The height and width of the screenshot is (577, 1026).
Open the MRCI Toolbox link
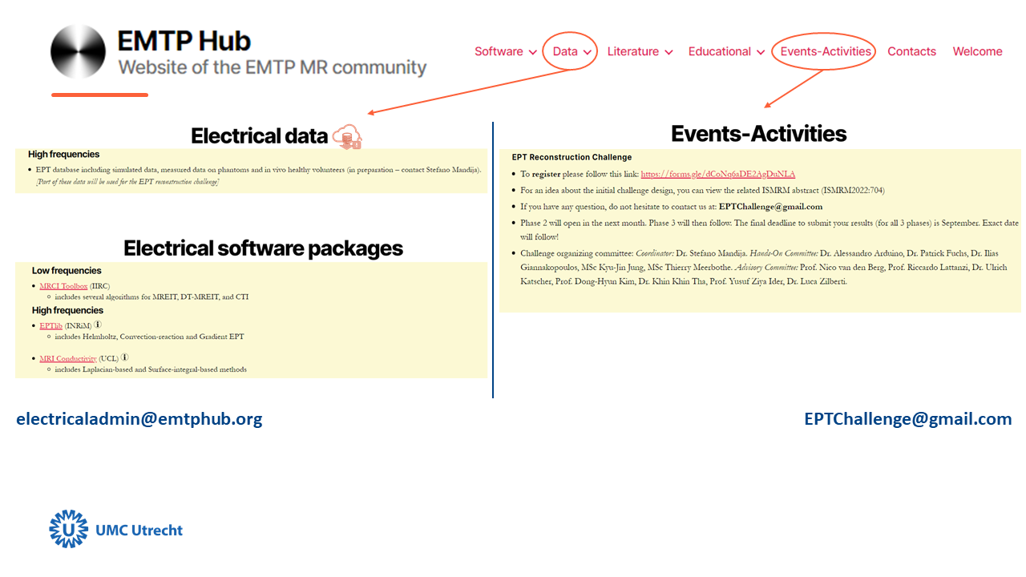click(x=63, y=286)
